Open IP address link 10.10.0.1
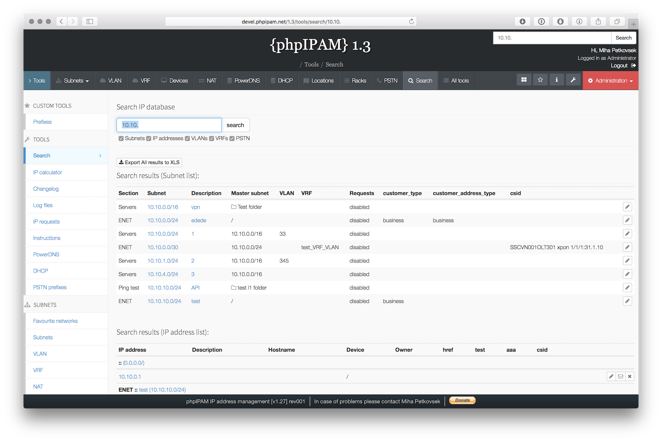The width and height of the screenshot is (662, 442). coord(130,377)
